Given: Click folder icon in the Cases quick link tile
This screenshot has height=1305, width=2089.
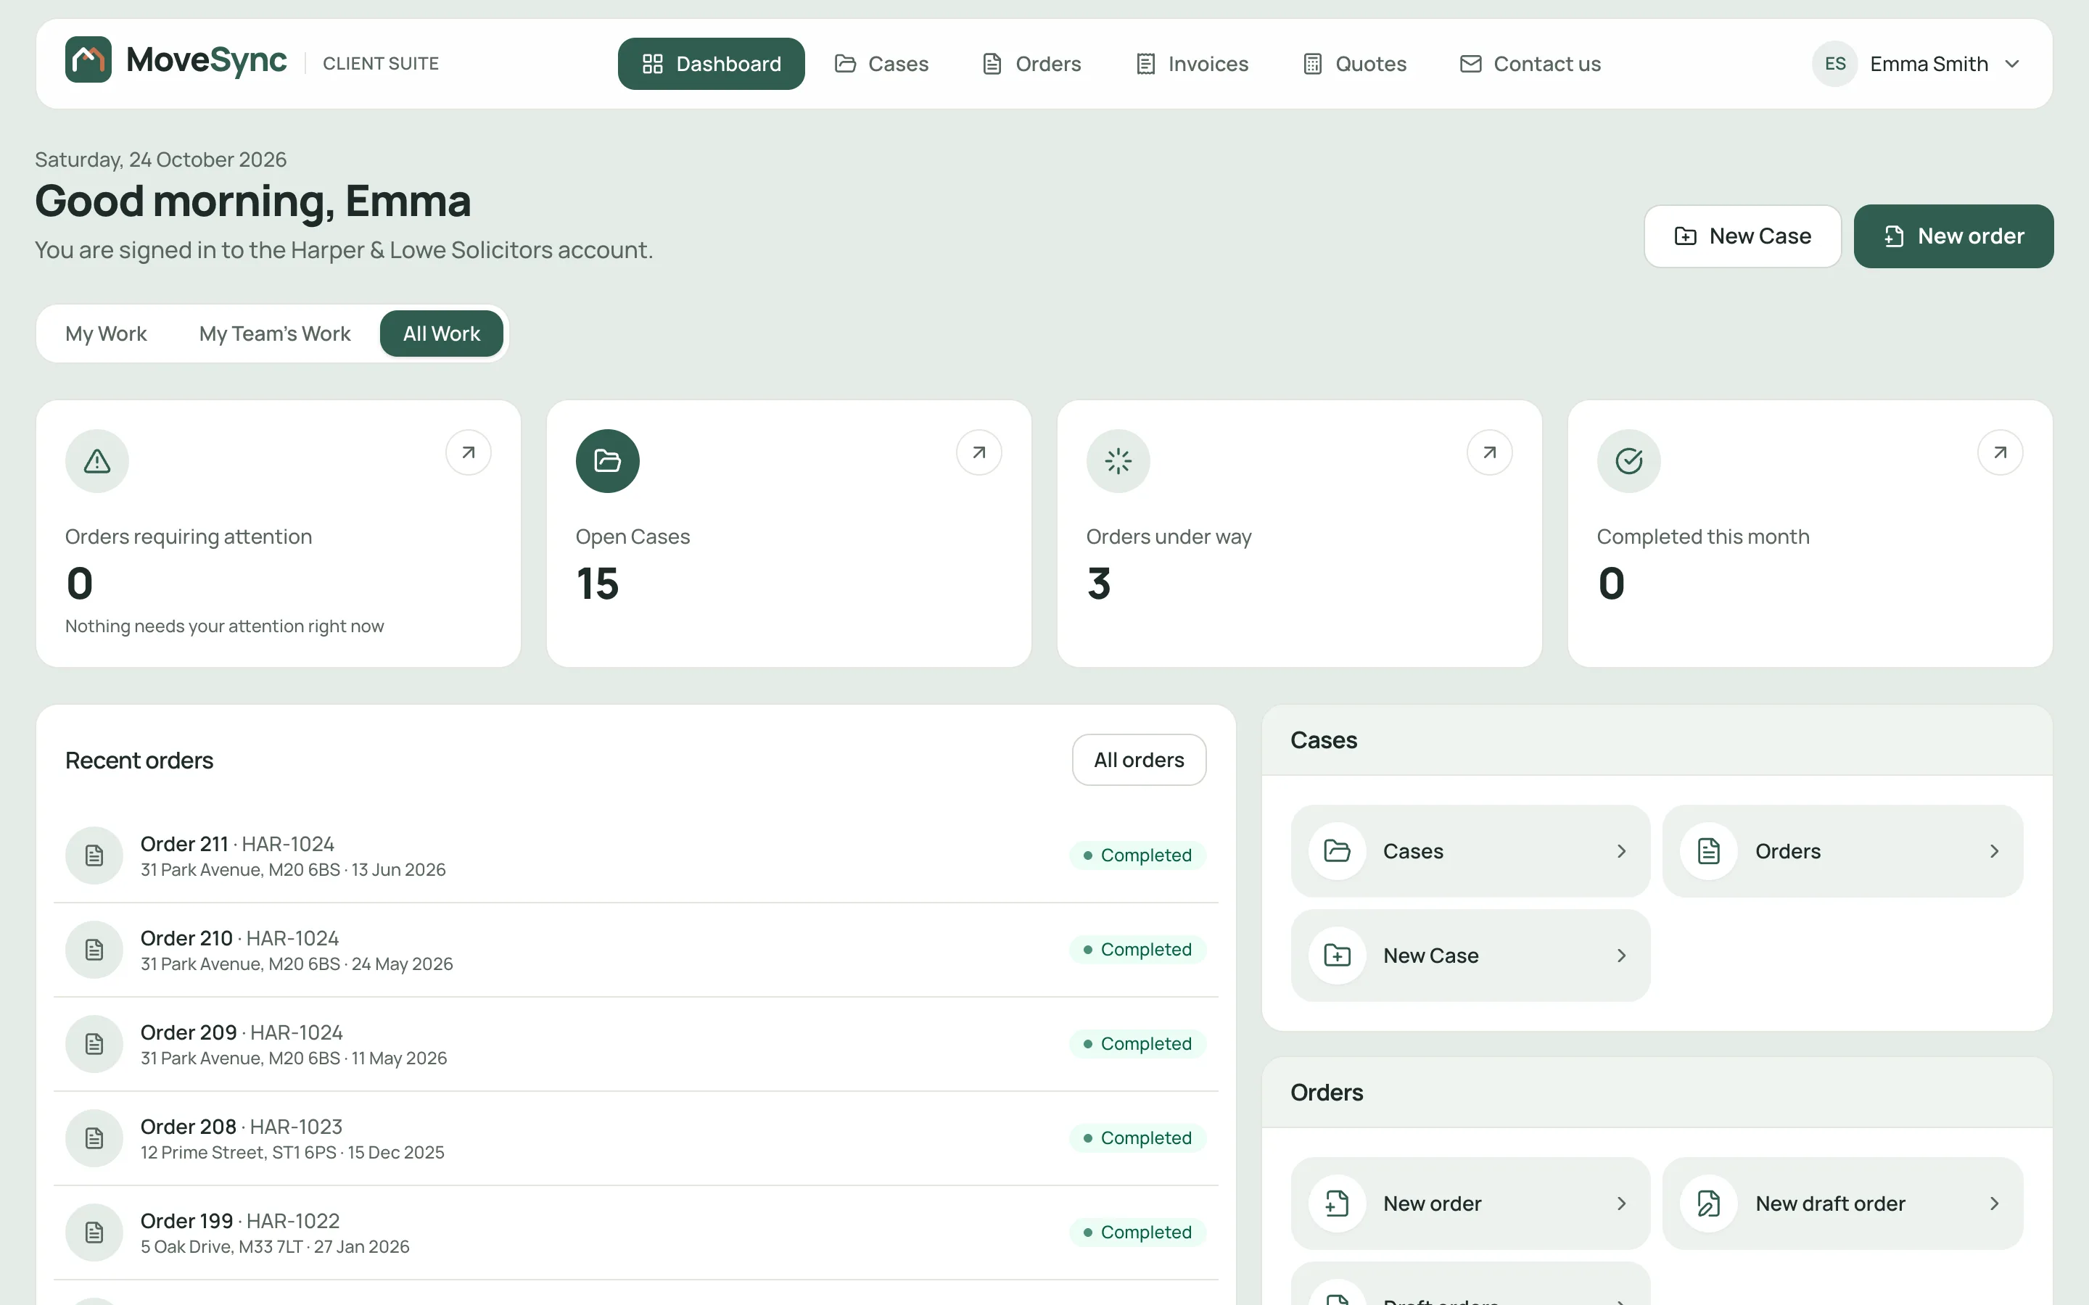Looking at the screenshot, I should click(x=1337, y=851).
